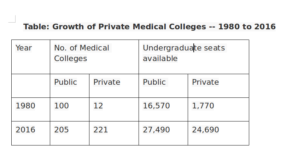Viewport: 298px width, 149px height.
Task: Click "Private" under No. of Medical Colleges
Action: click(x=107, y=82)
